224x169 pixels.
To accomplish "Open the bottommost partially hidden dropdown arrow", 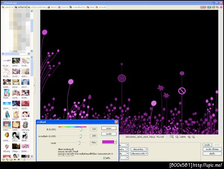I will 127,157.
